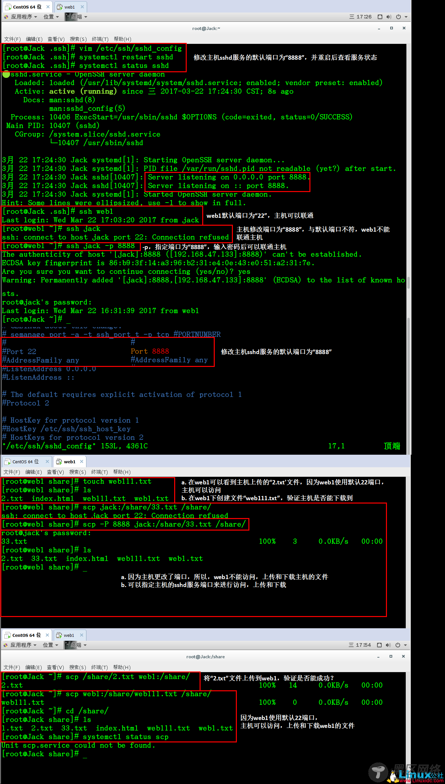This screenshot has width=445, height=784.
Task: Open the 终端 app menu in the 17:26 panel
Action: point(79,17)
